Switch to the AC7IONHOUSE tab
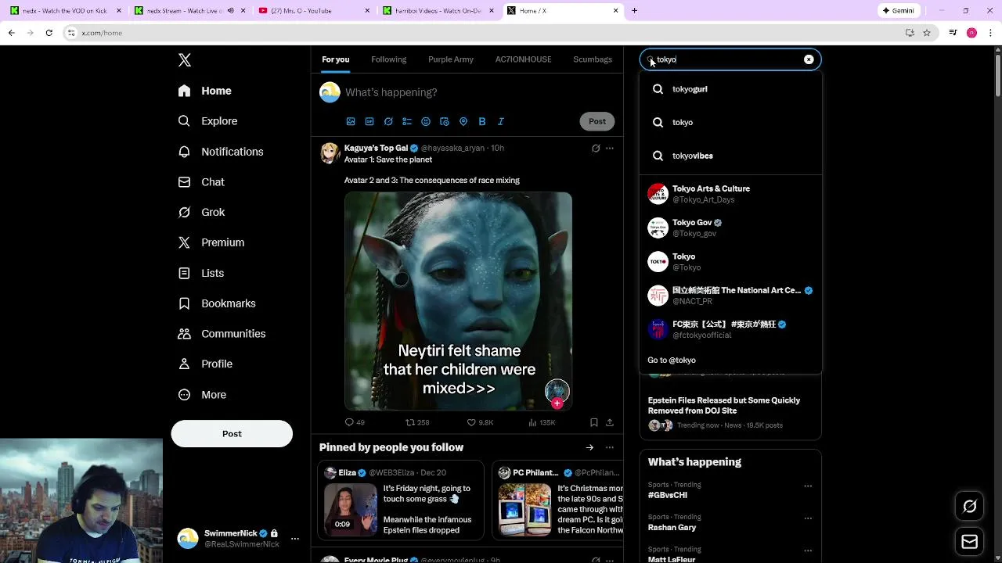This screenshot has width=1002, height=563. point(523,59)
